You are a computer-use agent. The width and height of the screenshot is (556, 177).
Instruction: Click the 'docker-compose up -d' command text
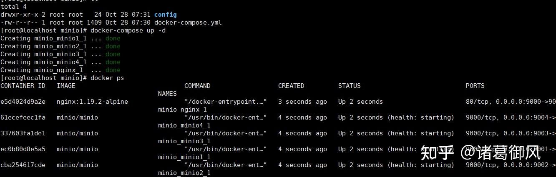[128, 30]
